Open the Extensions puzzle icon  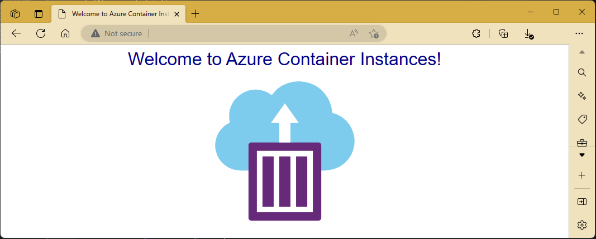click(476, 33)
